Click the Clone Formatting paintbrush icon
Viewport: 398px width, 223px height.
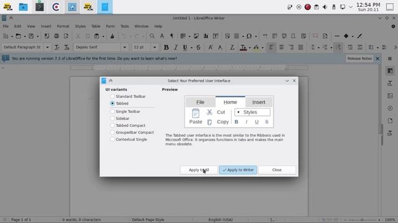[x=112, y=36]
